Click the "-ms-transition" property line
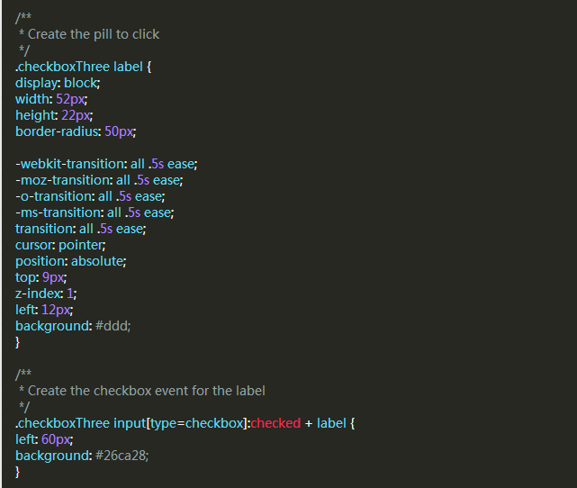Image resolution: width=577 pixels, height=488 pixels. point(94,212)
